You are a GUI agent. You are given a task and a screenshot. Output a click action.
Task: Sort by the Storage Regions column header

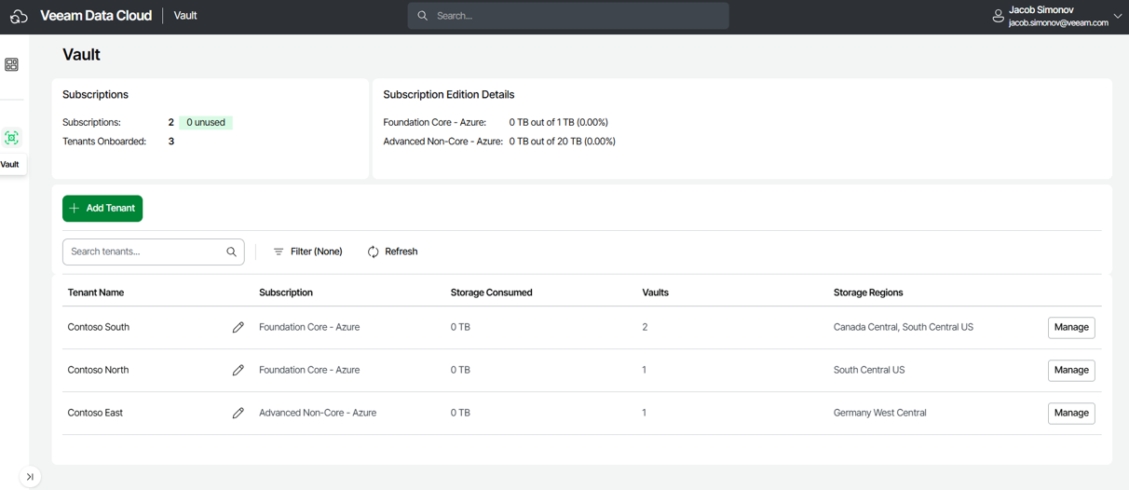coord(868,293)
